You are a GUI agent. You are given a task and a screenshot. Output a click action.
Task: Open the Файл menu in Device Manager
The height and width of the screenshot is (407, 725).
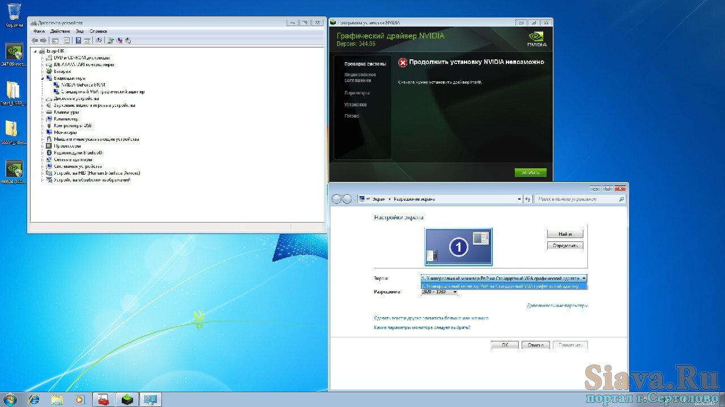tap(39, 31)
